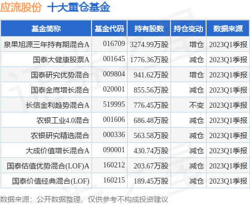Viewport: 250px width, 204px height.
Task: Click the 基金代码 column header
Action: pyautogui.click(x=109, y=28)
